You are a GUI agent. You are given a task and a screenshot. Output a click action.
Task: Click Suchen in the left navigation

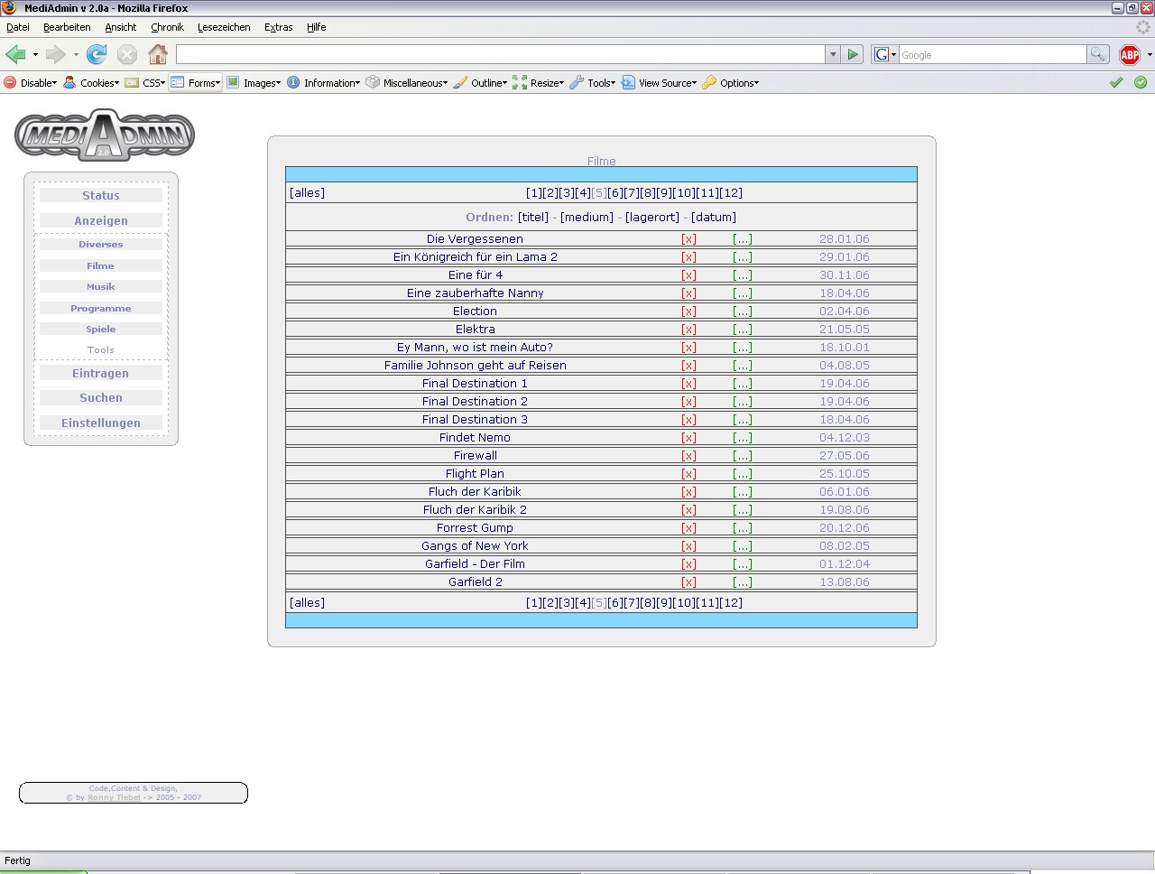tap(101, 398)
